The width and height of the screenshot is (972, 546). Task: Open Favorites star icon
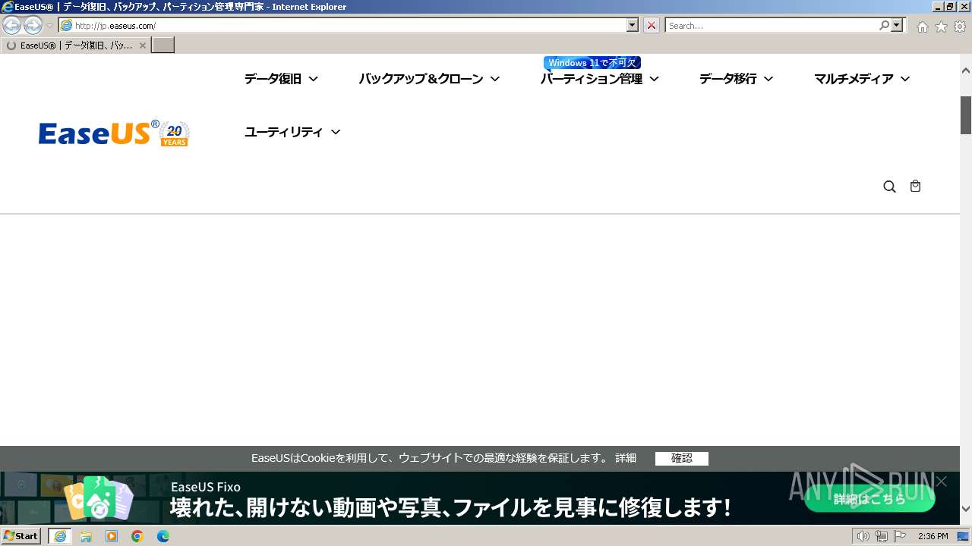tap(941, 27)
